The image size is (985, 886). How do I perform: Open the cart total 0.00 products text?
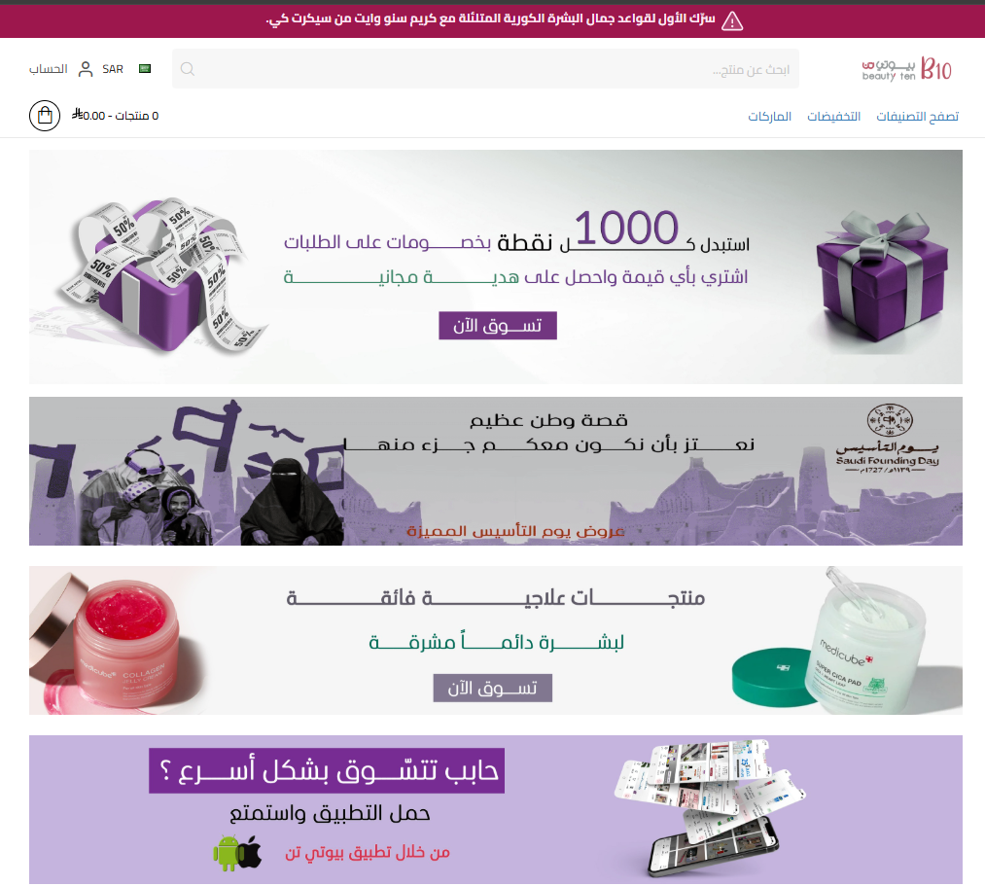115,116
